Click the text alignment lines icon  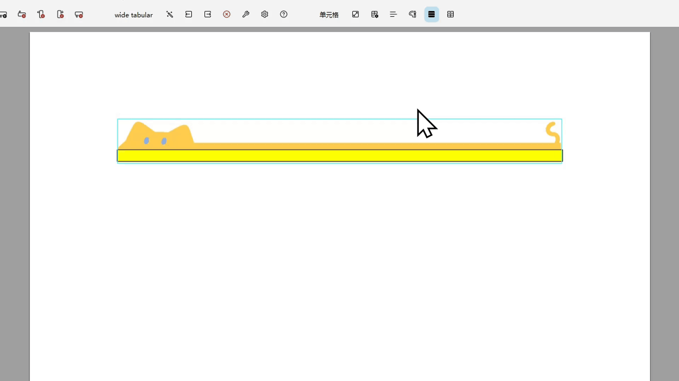click(x=393, y=14)
